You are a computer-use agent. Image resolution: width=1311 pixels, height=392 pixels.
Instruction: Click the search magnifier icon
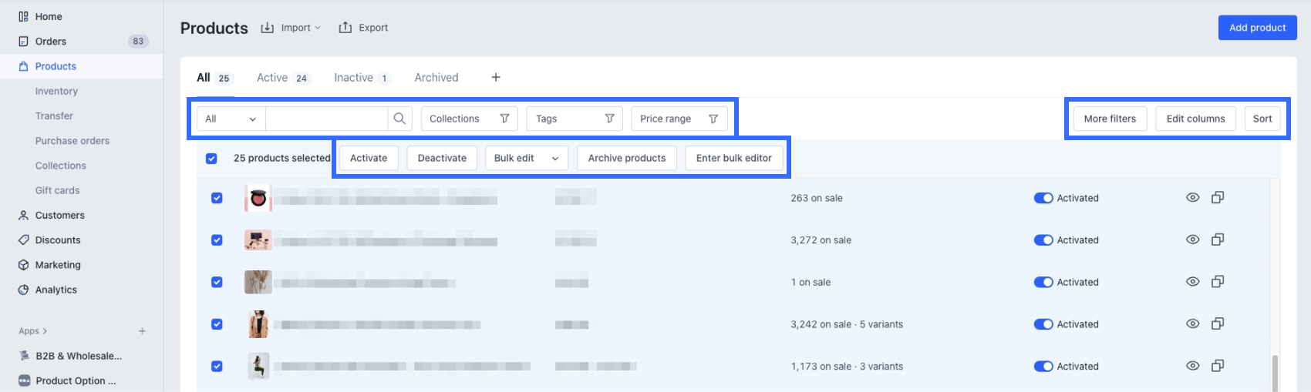pyautogui.click(x=399, y=119)
